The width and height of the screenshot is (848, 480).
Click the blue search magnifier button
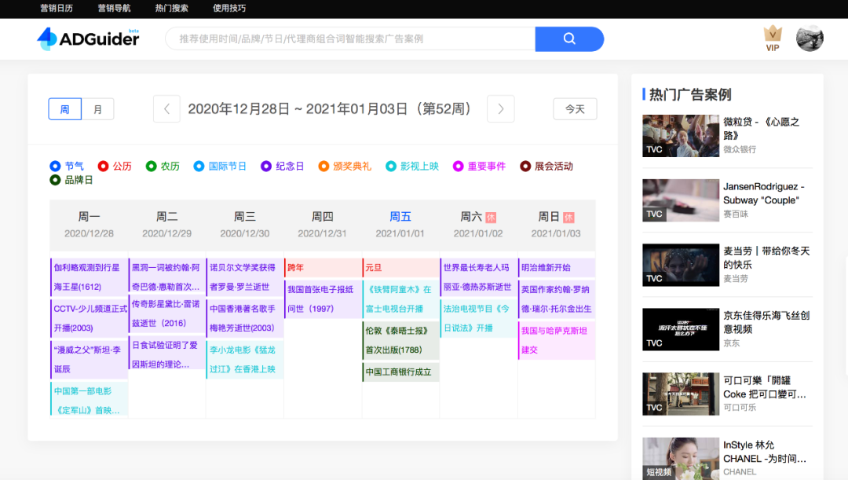coord(569,39)
